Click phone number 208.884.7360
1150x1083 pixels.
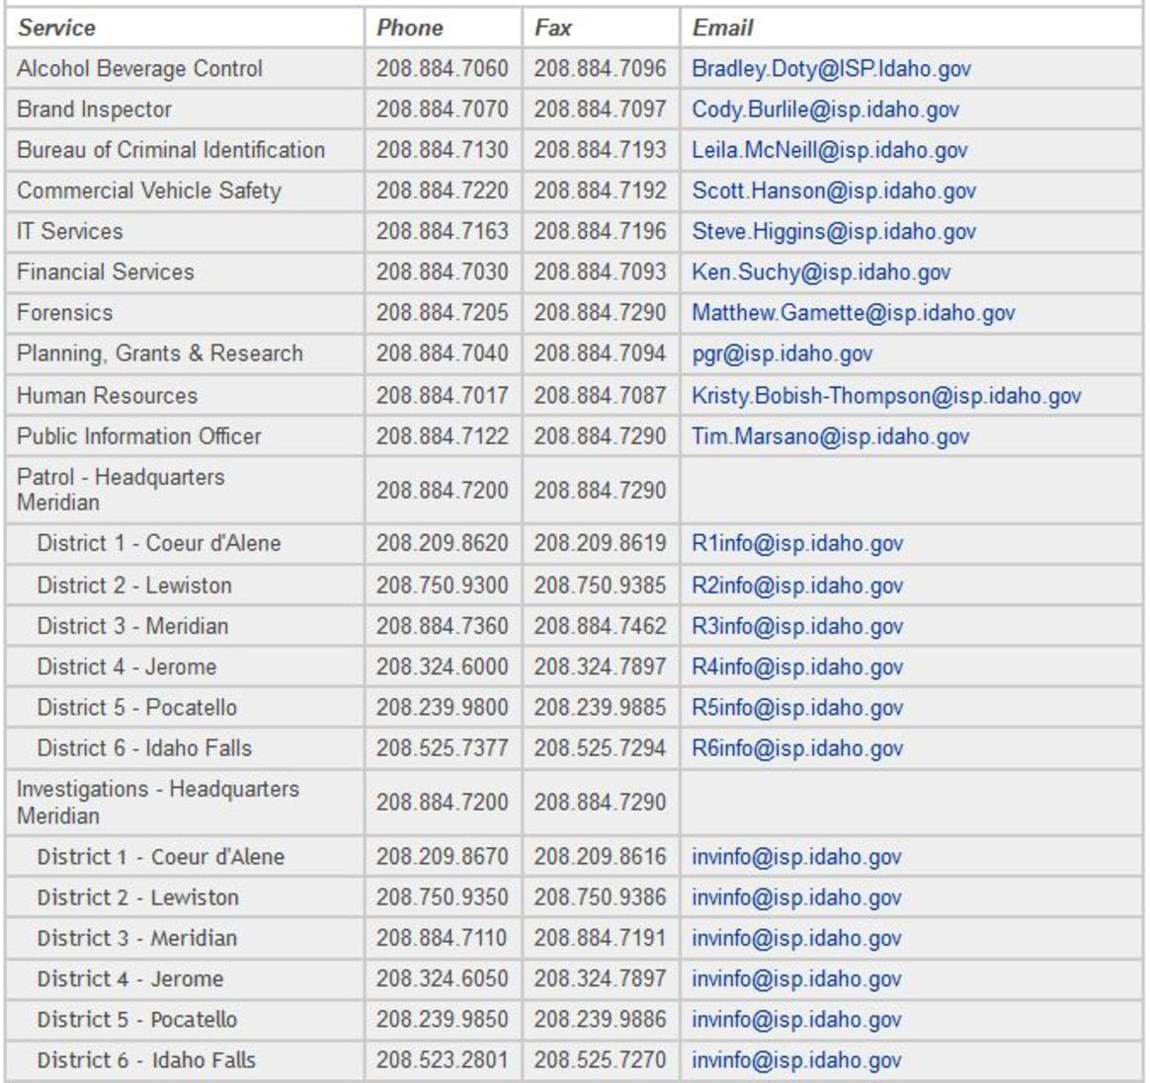(443, 627)
